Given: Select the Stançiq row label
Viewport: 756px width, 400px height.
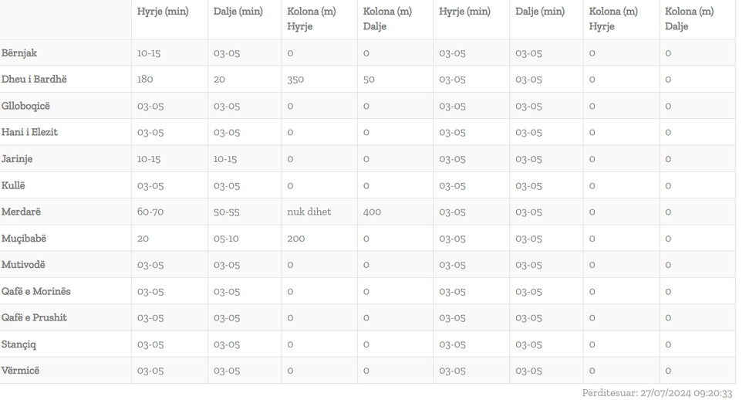Looking at the screenshot, I should coord(19,344).
